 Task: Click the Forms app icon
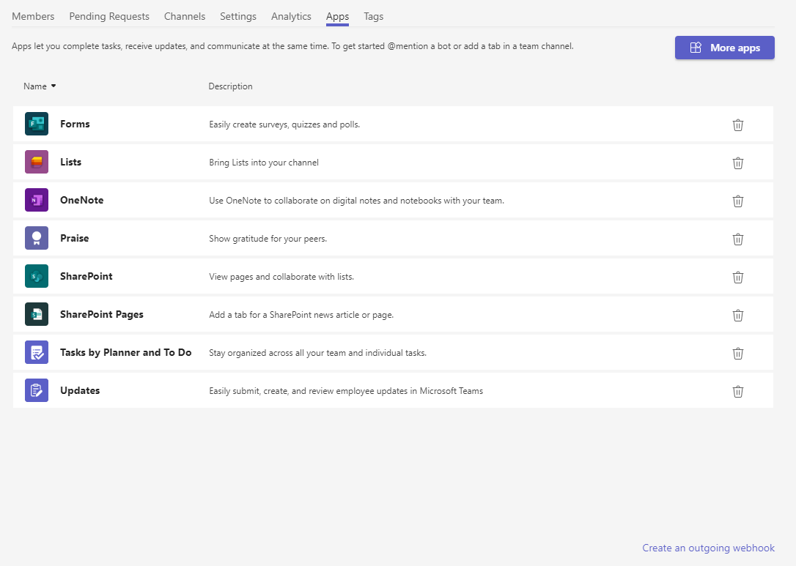[x=37, y=124]
